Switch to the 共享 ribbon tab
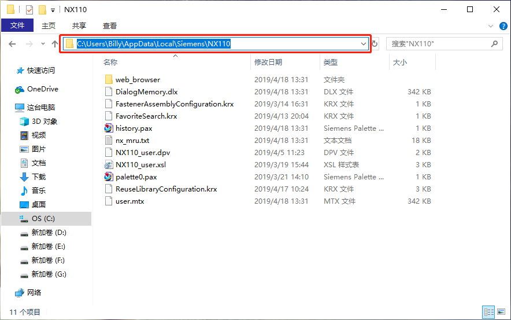 point(79,26)
